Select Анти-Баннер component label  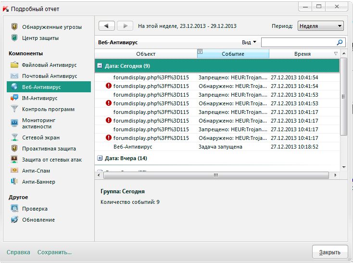pyautogui.click(x=38, y=182)
